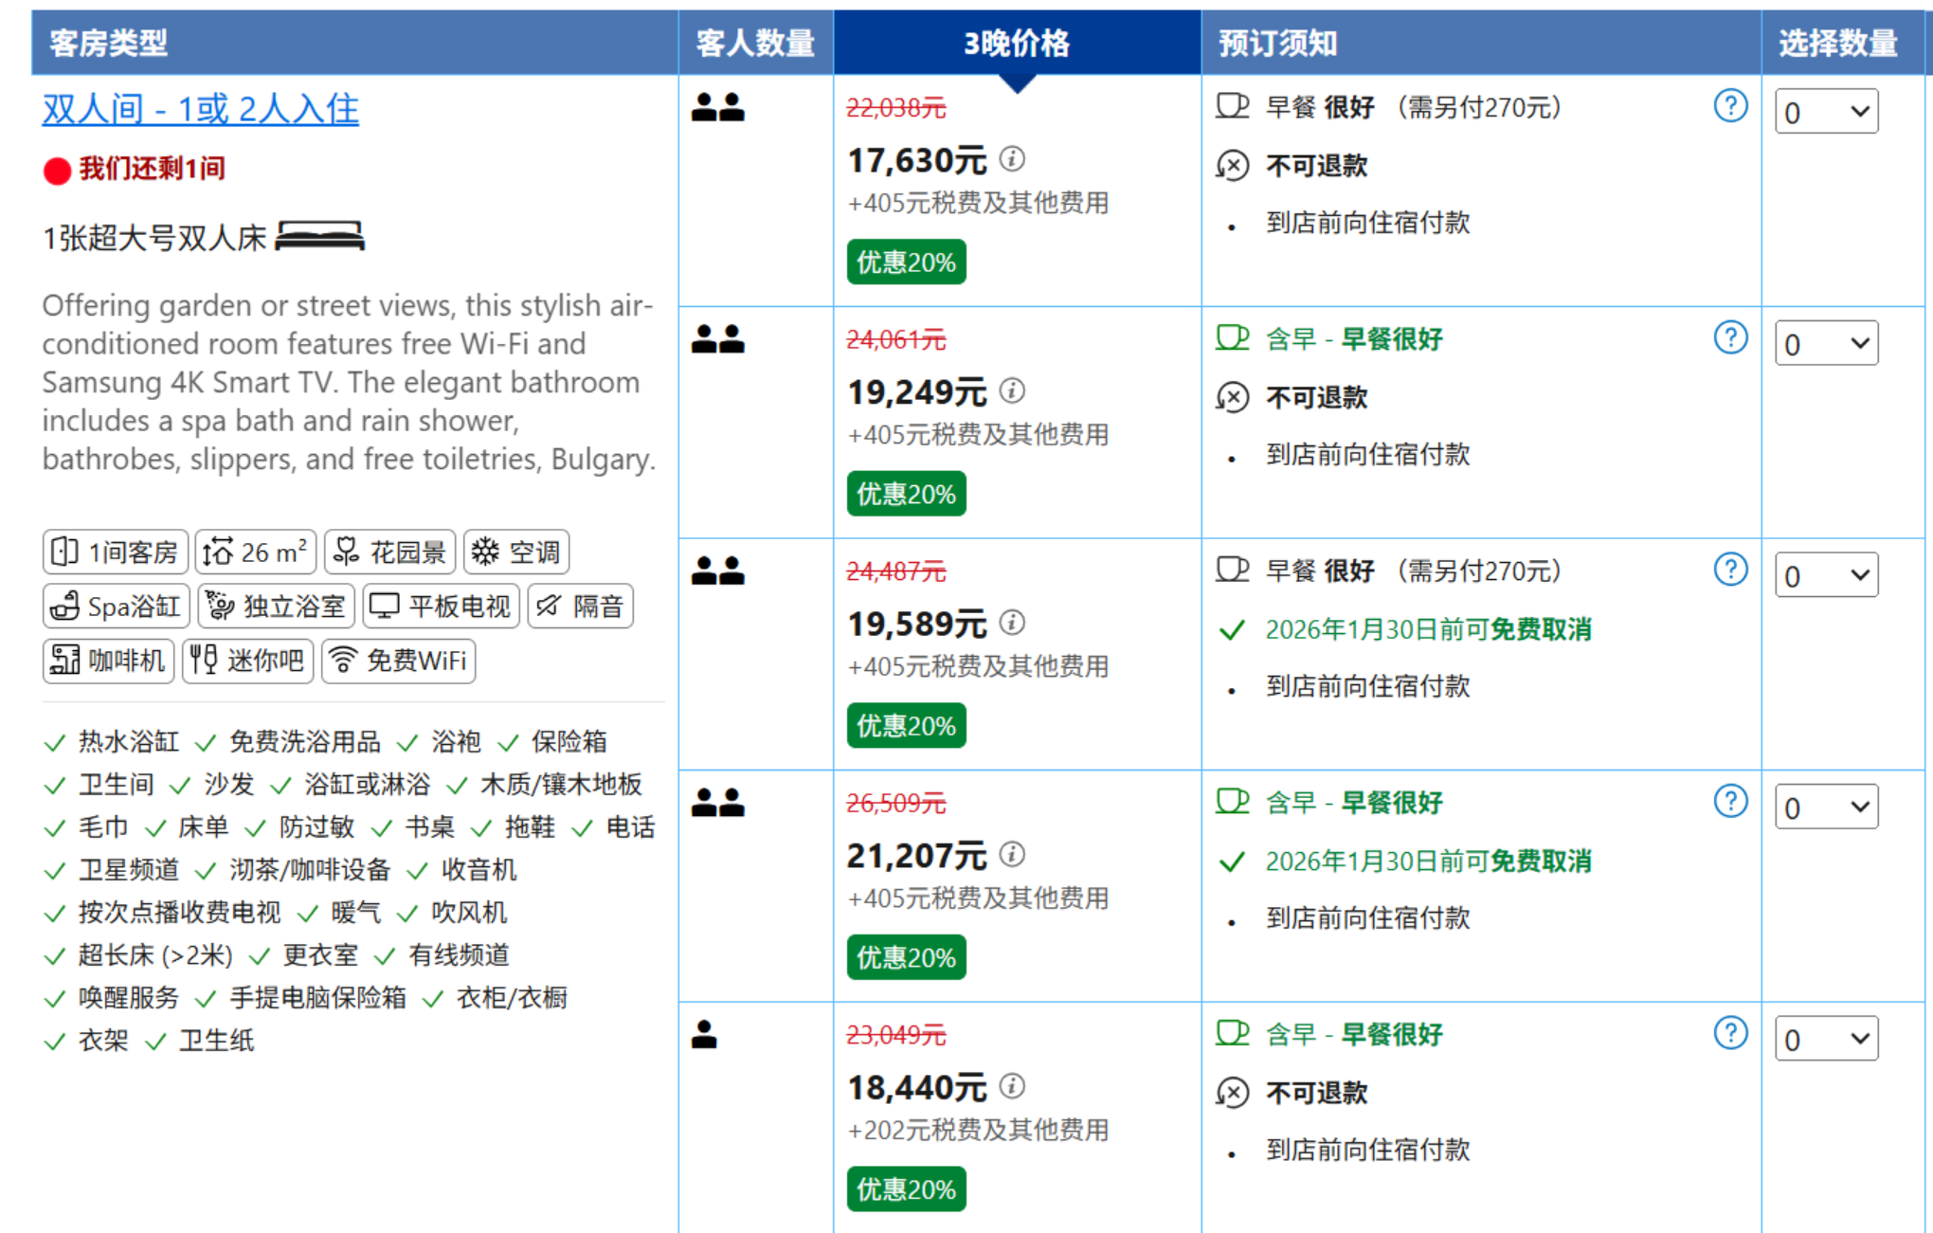Viewport: 1933px width, 1233px height.
Task: Click help icon in 19,589元 row
Action: point(1729,570)
